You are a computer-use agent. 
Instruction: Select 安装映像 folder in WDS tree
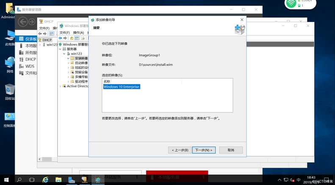[81, 58]
